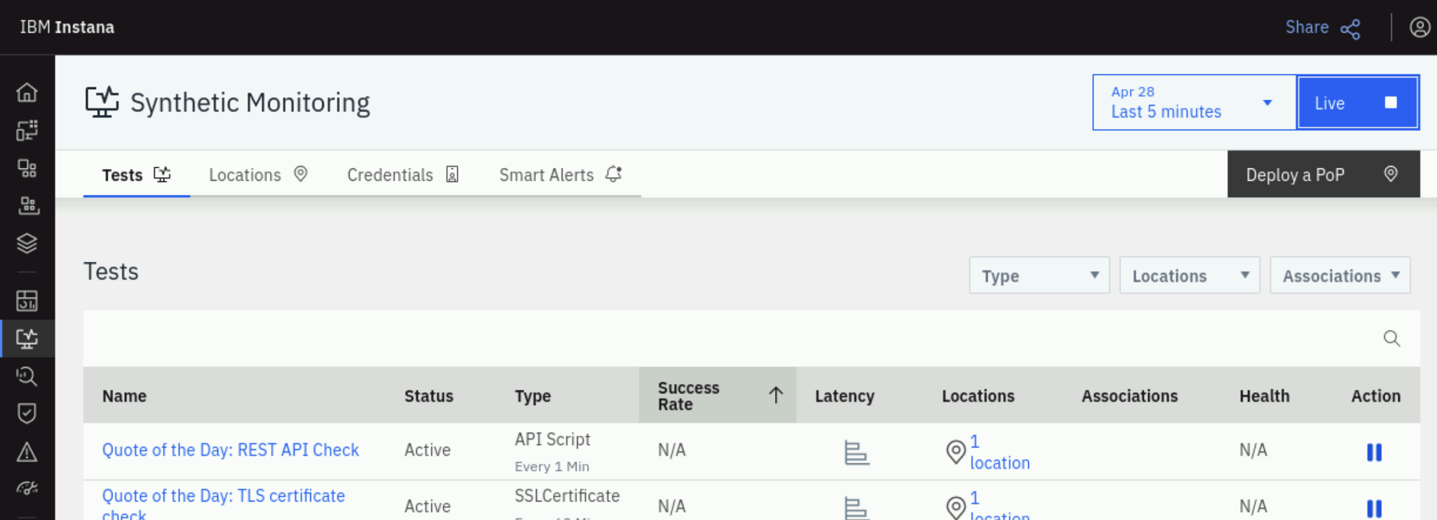
Task: Click location pin icon in TLS certificate row
Action: tap(955, 508)
